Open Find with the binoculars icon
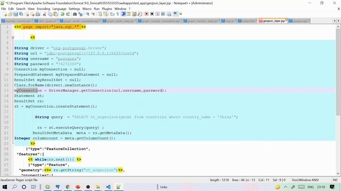 coord(75,14)
